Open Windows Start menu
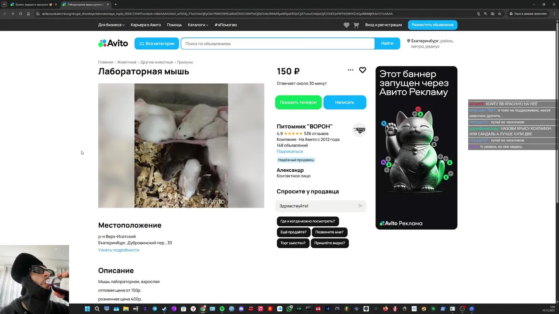The width and height of the screenshot is (559, 314). pos(87,309)
